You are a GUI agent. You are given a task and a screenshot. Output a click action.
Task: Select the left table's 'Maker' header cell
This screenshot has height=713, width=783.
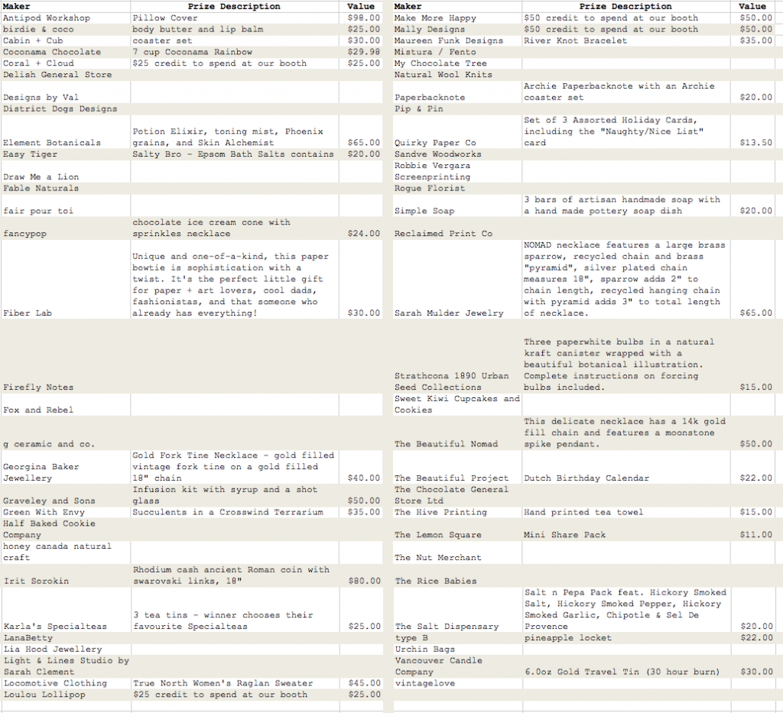coord(66,6)
